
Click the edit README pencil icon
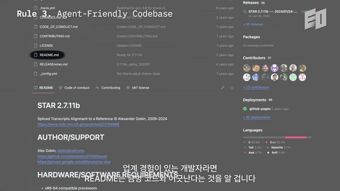pyautogui.click(x=223, y=88)
